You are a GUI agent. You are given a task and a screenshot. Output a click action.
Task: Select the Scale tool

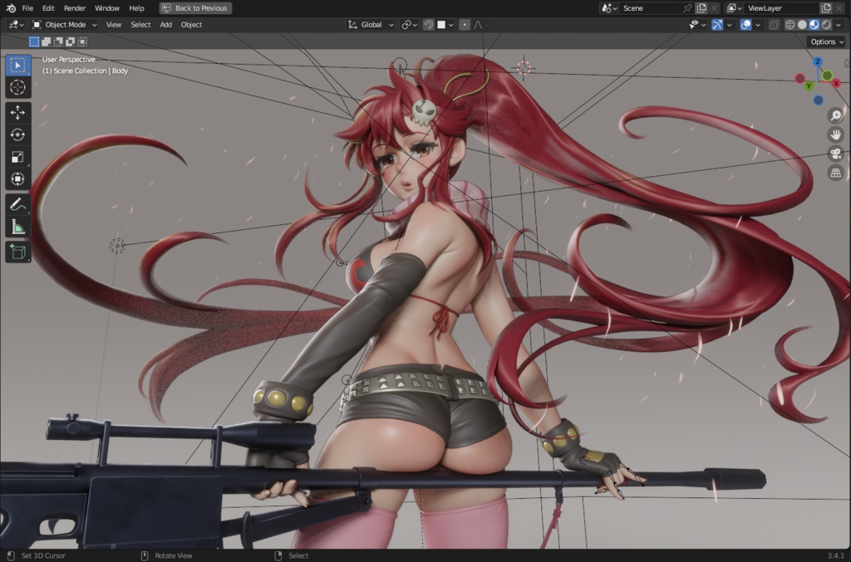[17, 156]
